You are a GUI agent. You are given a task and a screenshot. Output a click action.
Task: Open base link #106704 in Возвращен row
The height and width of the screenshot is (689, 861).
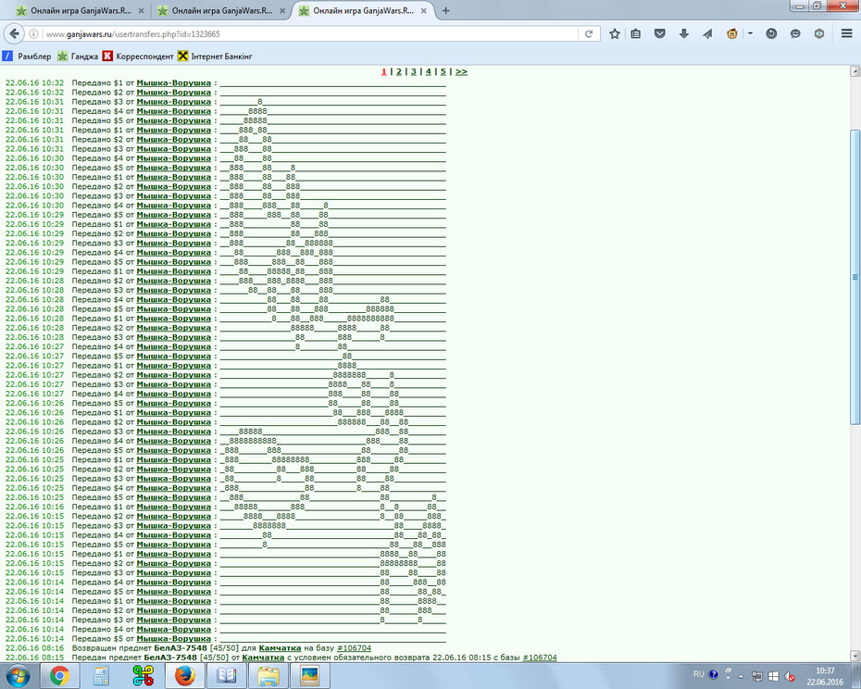tap(355, 648)
